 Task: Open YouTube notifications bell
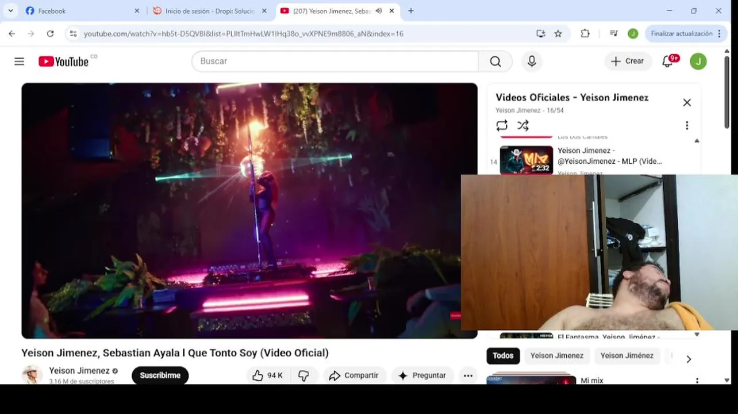click(x=668, y=62)
